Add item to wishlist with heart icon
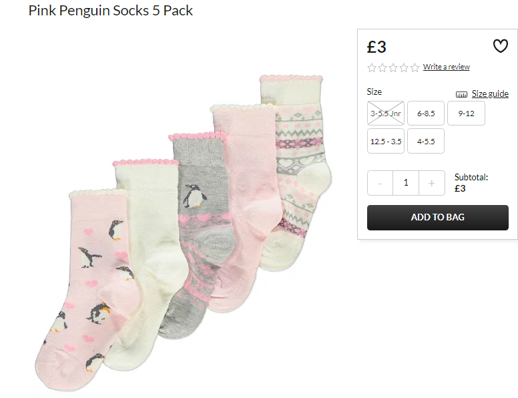The width and height of the screenshot is (518, 398). 500,46
